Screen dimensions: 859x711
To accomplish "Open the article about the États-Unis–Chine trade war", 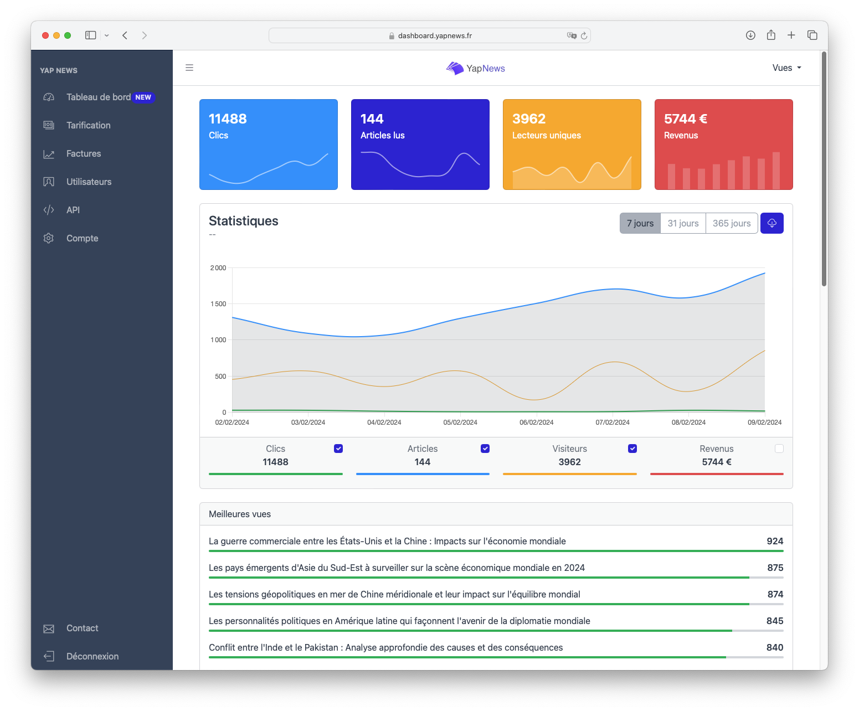I will coord(387,541).
